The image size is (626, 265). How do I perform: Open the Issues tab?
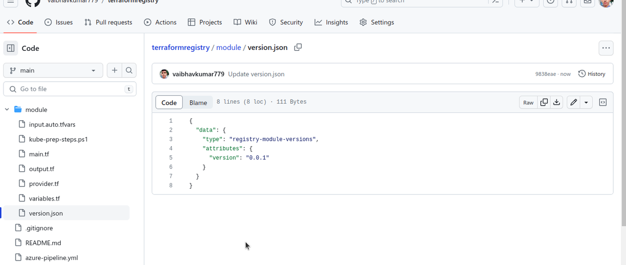[59, 22]
